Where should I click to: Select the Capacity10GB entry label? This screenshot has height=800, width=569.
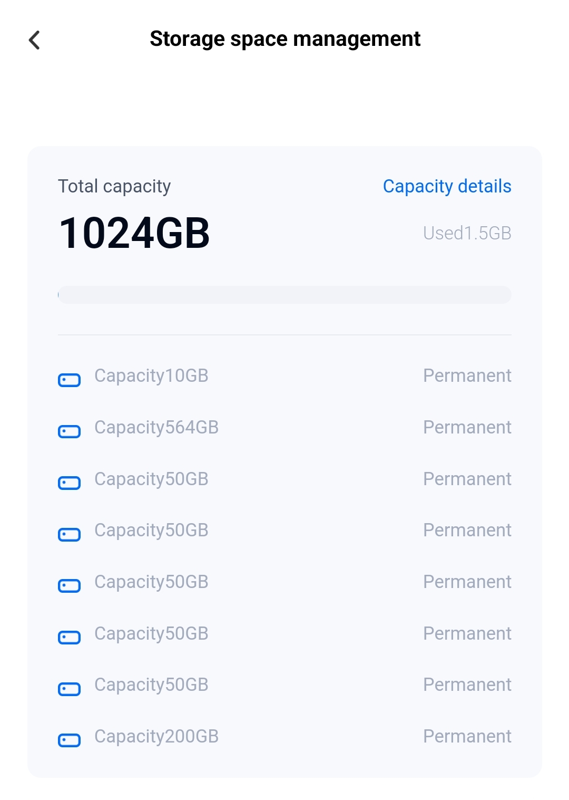click(x=151, y=375)
